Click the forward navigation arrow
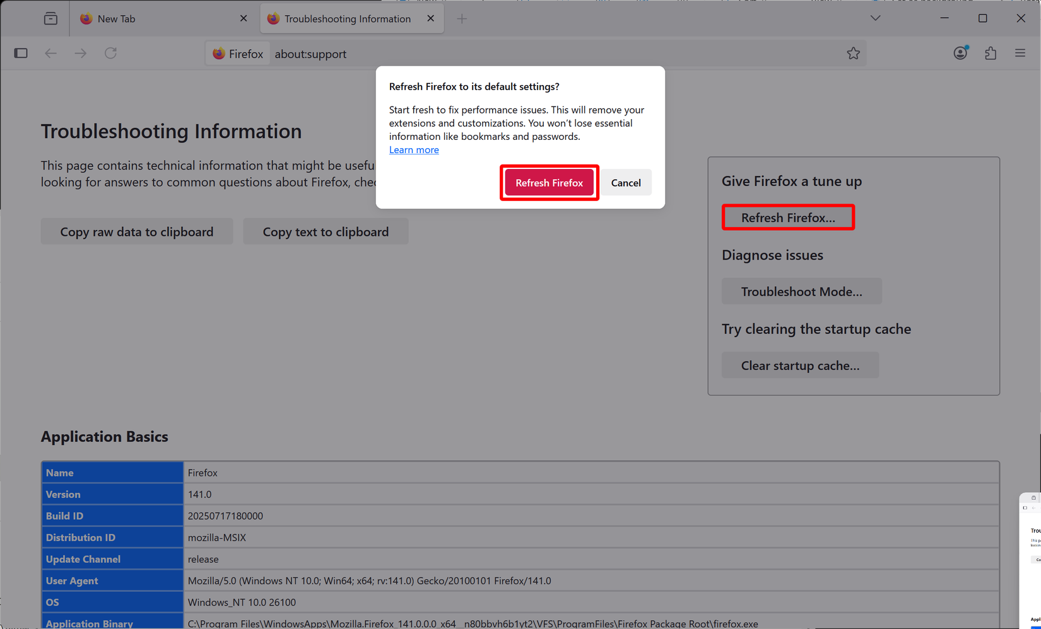 pyautogui.click(x=80, y=53)
